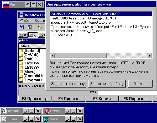Click the Opera964ru folder icon
The width and height of the screenshot is (157, 123).
click(x=21, y=76)
